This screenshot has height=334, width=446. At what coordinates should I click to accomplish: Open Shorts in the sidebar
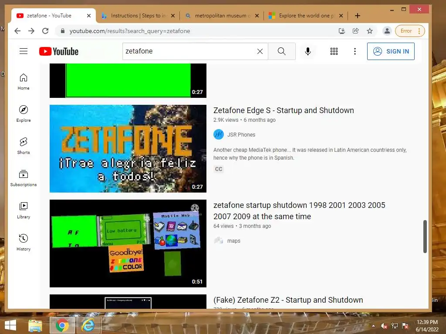click(24, 146)
